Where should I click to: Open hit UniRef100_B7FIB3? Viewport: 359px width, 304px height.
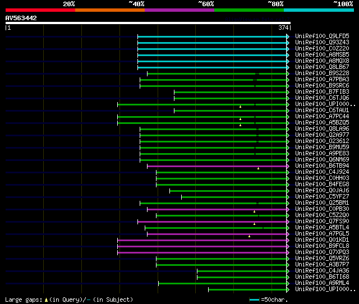coord(322,92)
